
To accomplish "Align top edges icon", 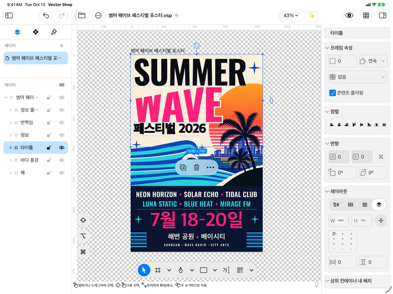I will (x=354, y=125).
